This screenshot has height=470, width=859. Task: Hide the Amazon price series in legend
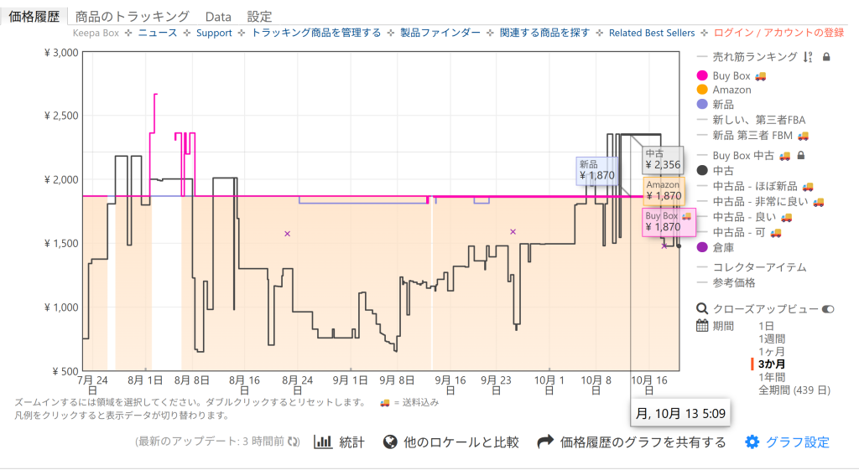731,90
